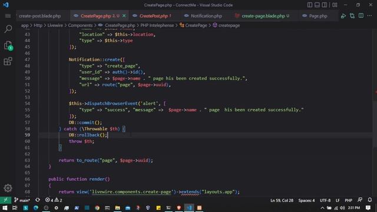Click "throw $th;" on line 60
The width and height of the screenshot is (377, 212).
81,141
